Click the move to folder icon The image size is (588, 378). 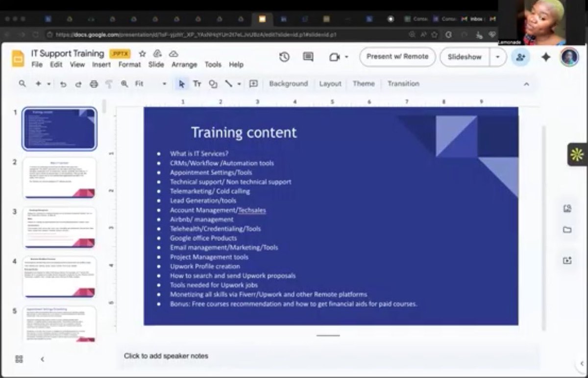tap(158, 54)
